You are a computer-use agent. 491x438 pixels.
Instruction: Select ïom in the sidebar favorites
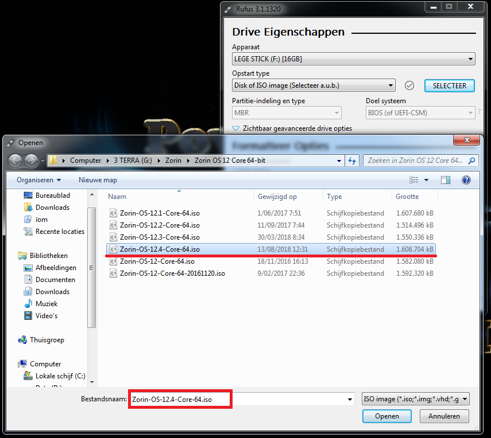point(41,220)
